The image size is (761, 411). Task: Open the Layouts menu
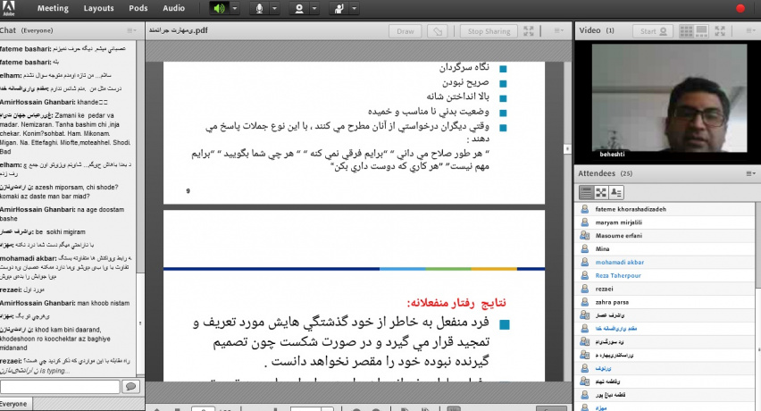tap(98, 8)
